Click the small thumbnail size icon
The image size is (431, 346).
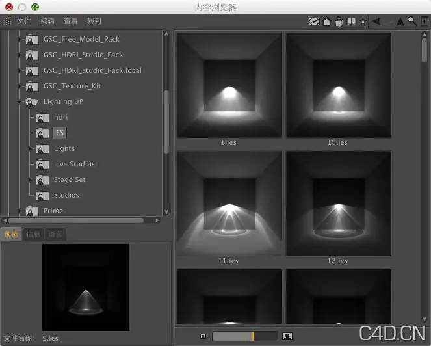203,336
